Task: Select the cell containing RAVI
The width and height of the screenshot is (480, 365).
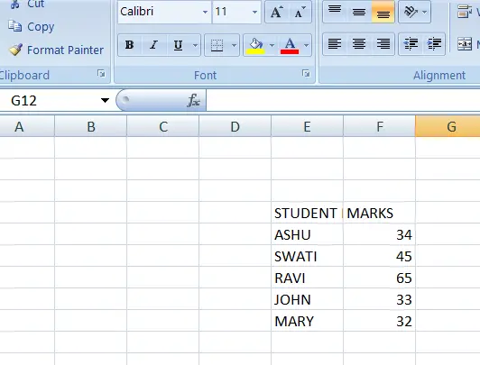Action: coord(307,278)
